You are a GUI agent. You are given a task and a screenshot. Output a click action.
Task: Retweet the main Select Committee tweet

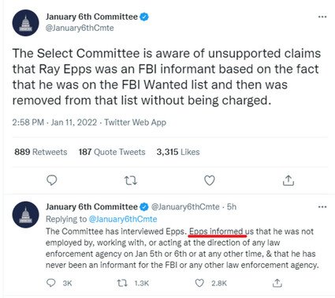[131, 180]
